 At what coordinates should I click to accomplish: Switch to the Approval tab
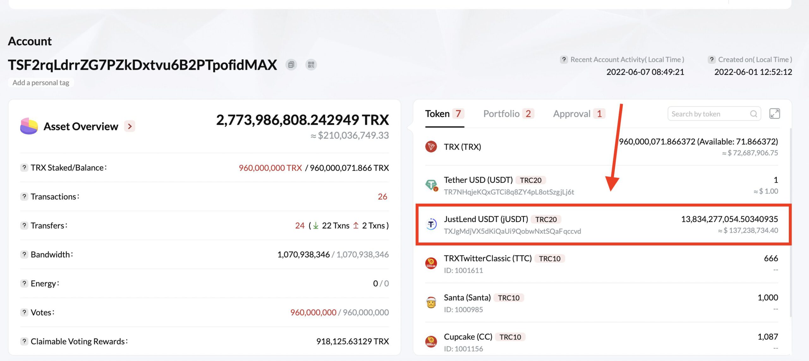tap(579, 114)
